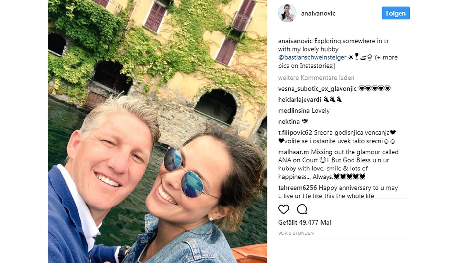467x263 pixels.
Task: Click the VOR 9 STUNDEN timestamp
Action: (x=296, y=233)
